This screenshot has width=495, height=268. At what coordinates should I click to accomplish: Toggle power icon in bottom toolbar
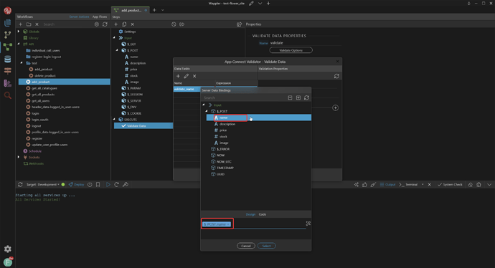pos(90,184)
